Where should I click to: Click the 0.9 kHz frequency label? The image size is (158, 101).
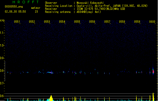tap(2, 58)
